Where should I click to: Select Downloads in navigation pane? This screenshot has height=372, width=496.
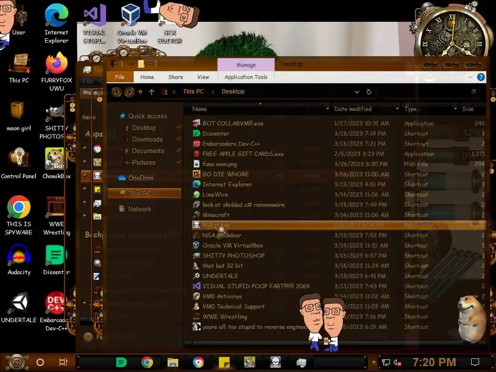147,139
